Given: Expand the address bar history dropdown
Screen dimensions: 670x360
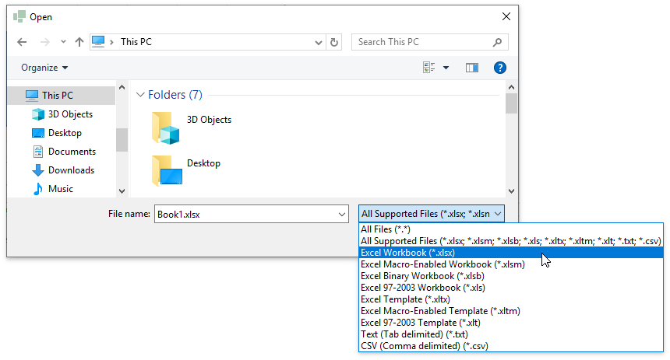Looking at the screenshot, I should point(319,42).
